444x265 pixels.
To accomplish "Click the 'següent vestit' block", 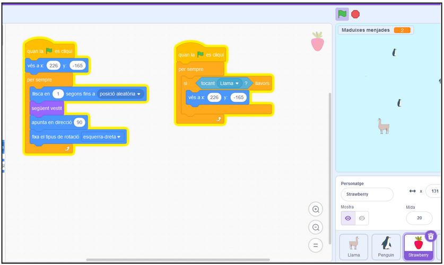I will tap(47, 108).
